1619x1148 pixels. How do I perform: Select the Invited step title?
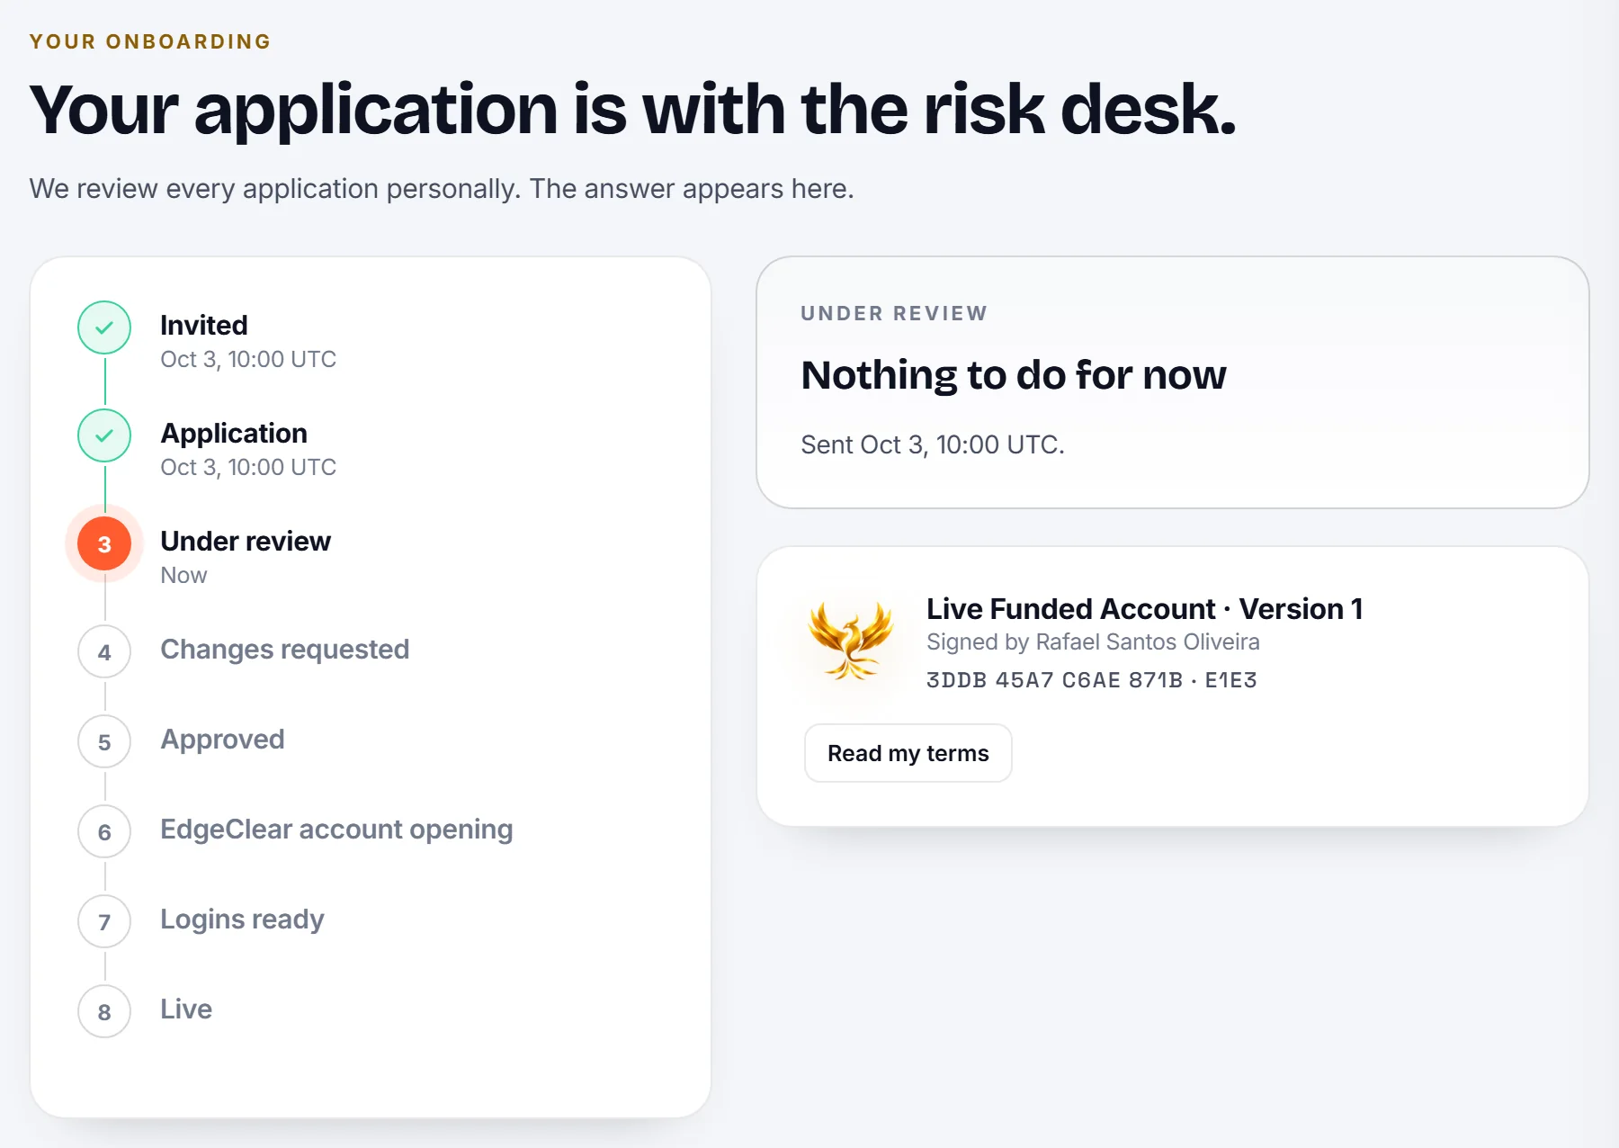point(204,325)
